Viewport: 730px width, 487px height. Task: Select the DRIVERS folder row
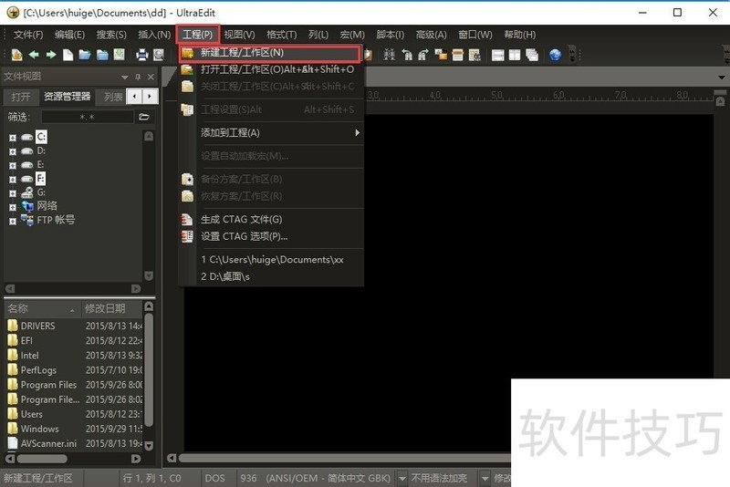coord(74,326)
